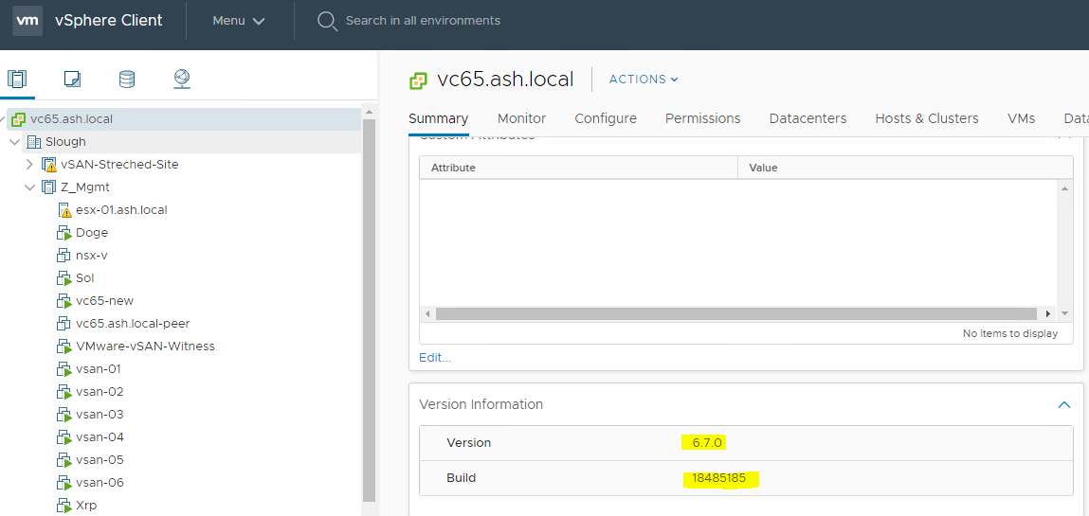Click the search magnifier icon
This screenshot has height=516, width=1089.
tap(327, 21)
